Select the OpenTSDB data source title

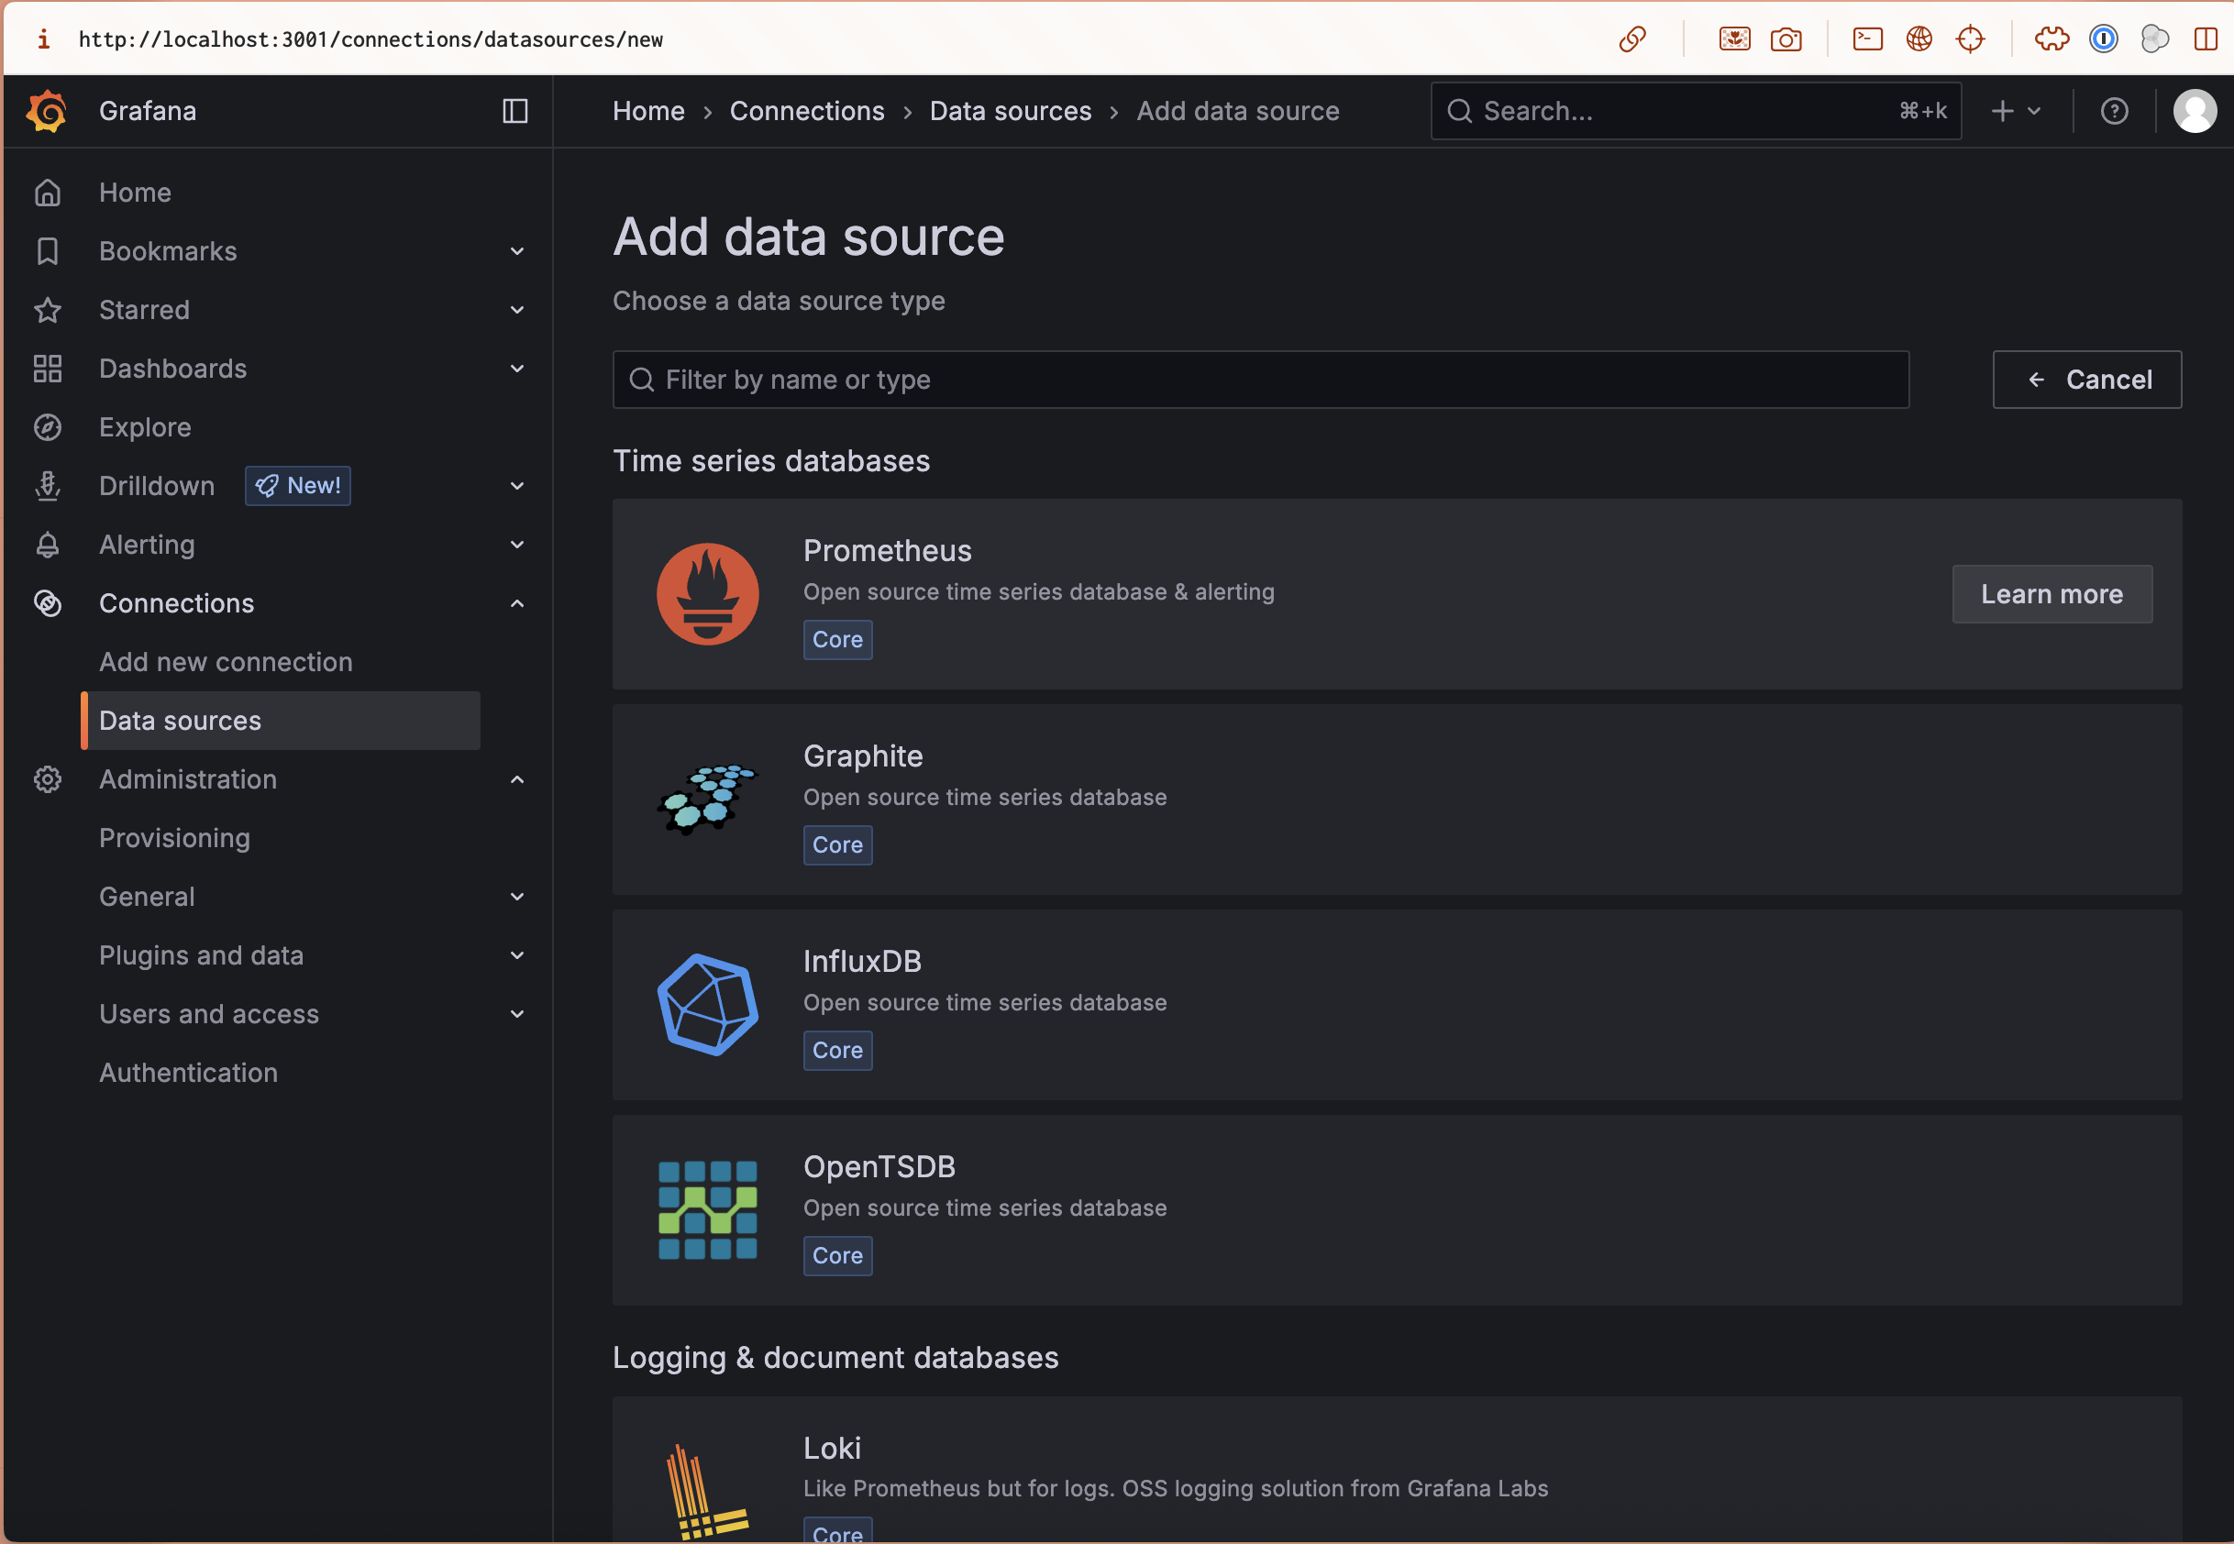[x=879, y=1166]
